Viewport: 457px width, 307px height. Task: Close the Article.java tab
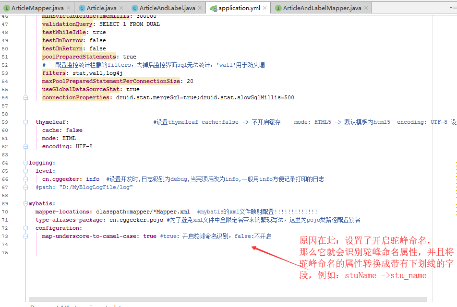pyautogui.click(x=121, y=8)
